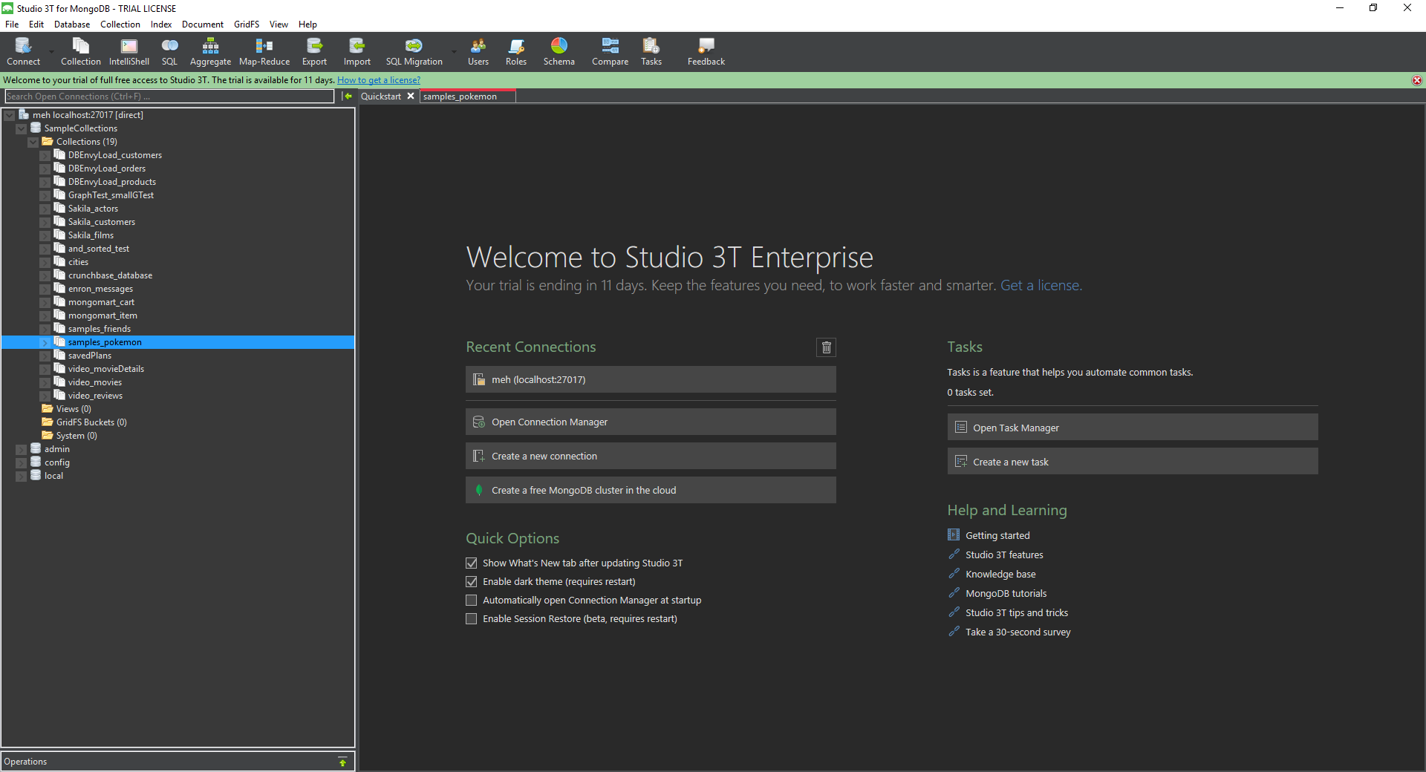Enable Session Restore checkbox

(472, 619)
